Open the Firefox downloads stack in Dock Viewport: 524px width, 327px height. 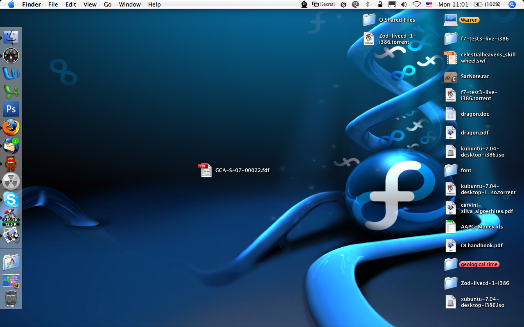(11, 281)
